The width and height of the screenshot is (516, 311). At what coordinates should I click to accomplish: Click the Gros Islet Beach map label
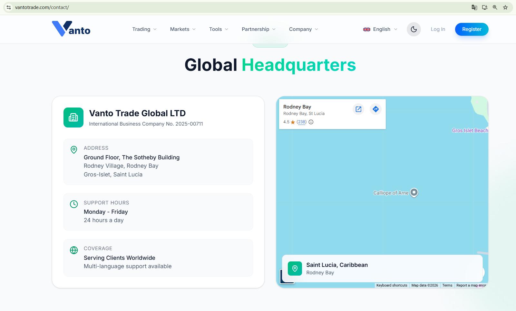470,130
